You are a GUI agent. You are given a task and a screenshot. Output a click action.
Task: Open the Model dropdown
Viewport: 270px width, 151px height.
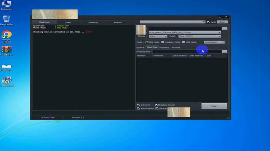200,36
